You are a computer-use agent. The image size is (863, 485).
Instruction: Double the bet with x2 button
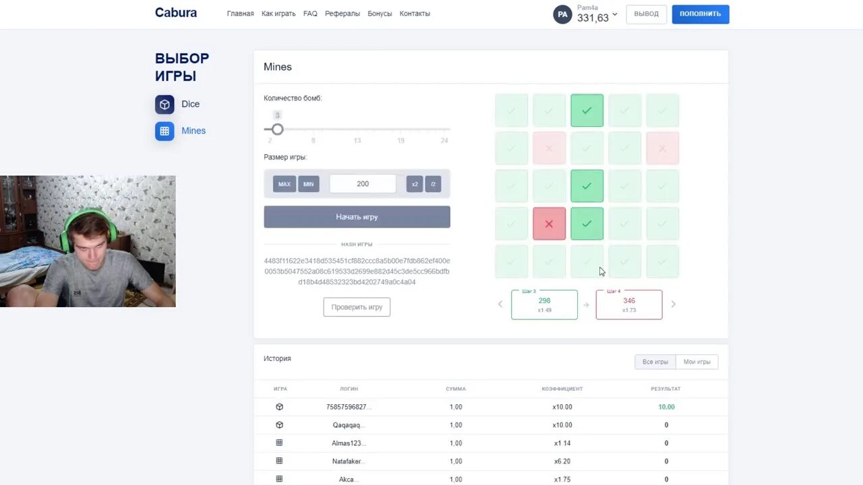[x=415, y=184]
